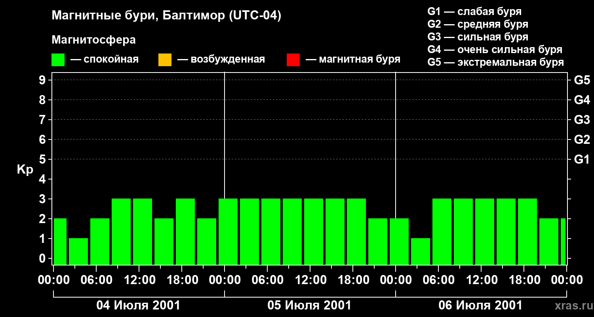Click the bar starting 12:00 on 06 Июля
The height and width of the screenshot is (317, 594).
coord(485,231)
